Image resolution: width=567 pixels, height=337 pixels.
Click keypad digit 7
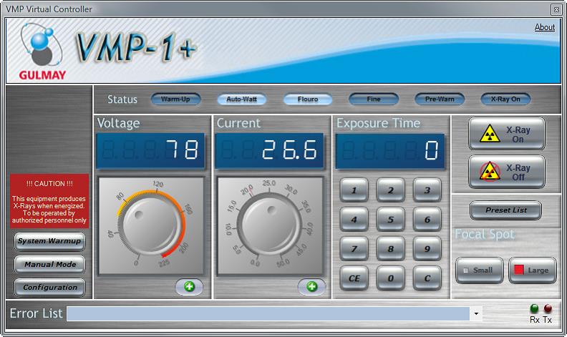coord(354,249)
